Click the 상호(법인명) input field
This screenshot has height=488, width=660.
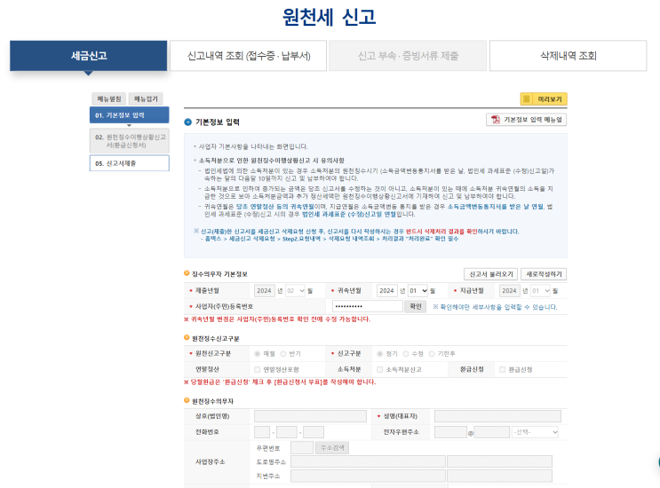click(310, 416)
